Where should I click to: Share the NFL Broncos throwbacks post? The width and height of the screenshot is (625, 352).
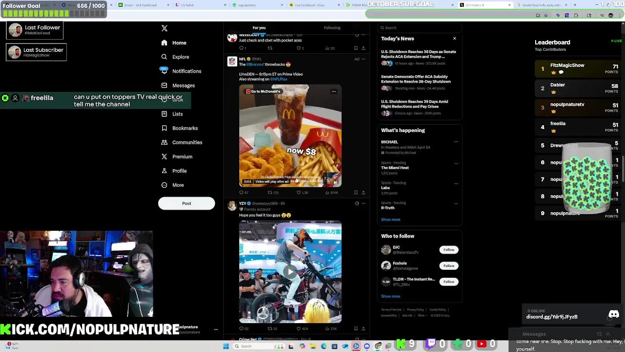pyautogui.click(x=363, y=193)
